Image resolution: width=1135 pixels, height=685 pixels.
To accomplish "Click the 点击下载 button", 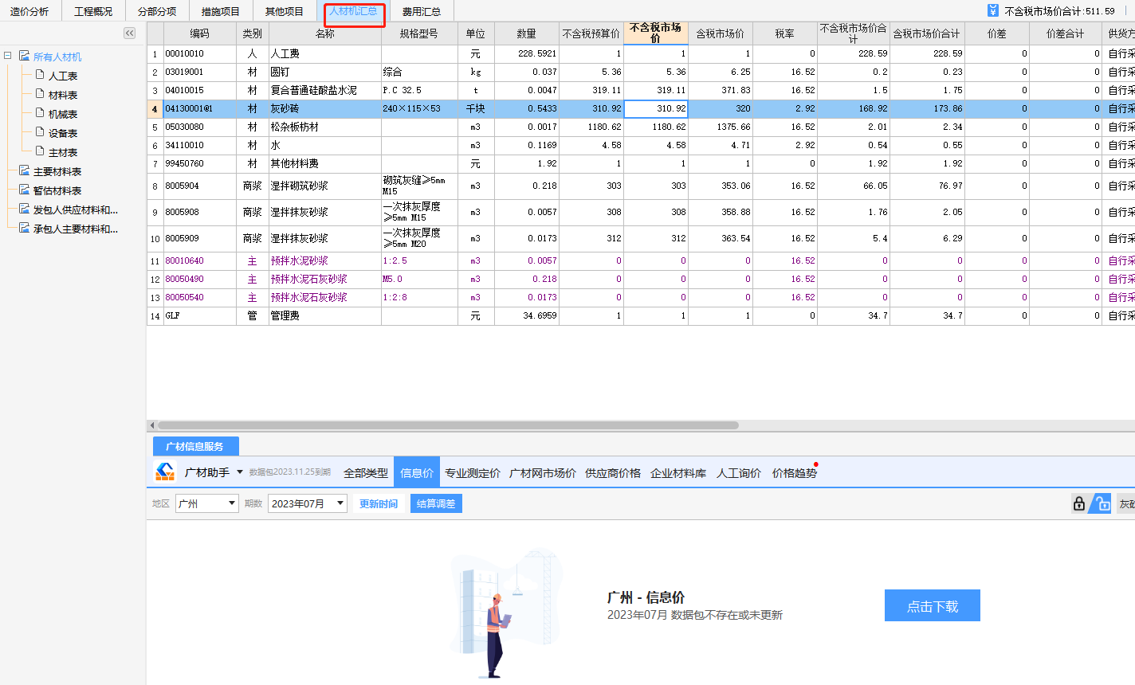I will 933,606.
